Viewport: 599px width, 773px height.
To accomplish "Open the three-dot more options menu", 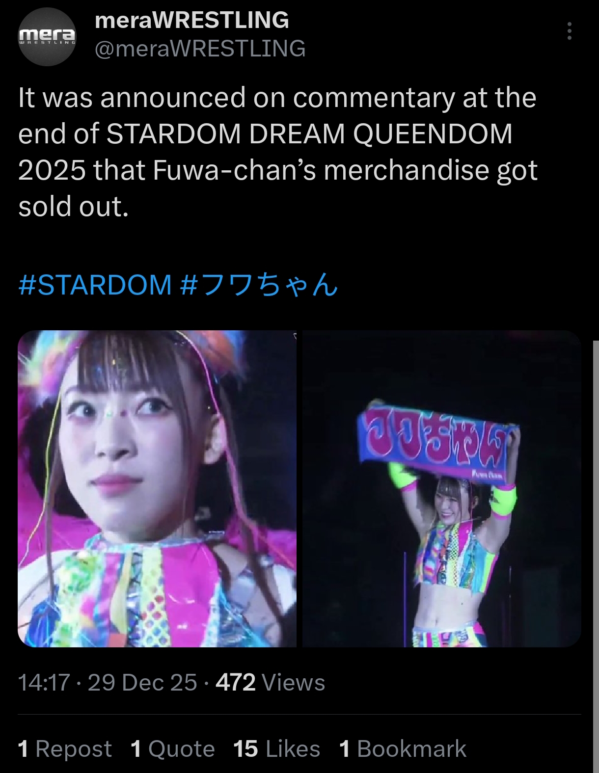I will coord(569,31).
